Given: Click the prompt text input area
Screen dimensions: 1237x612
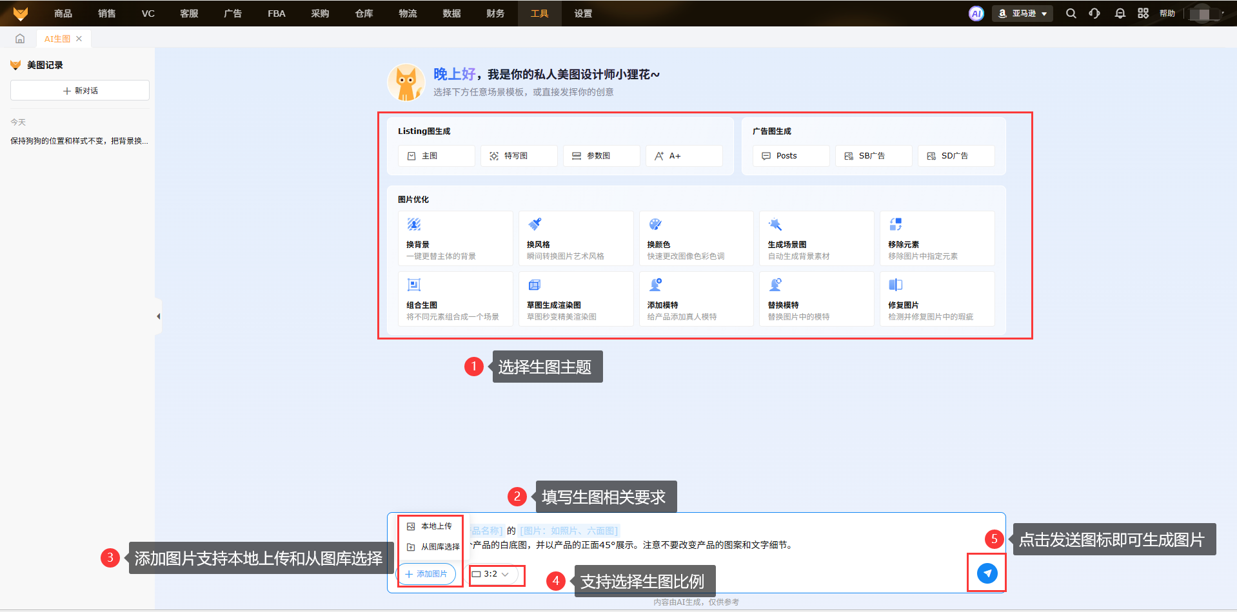Looking at the screenshot, I should tap(709, 545).
